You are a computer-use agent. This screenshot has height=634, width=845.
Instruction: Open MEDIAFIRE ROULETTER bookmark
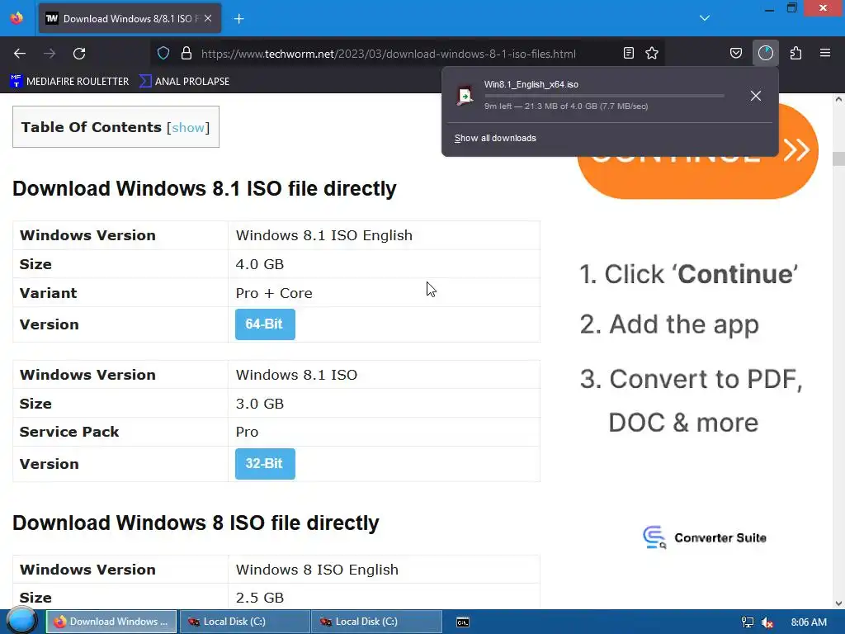(69, 82)
